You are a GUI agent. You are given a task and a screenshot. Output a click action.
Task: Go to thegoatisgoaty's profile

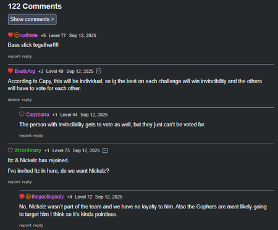(x=48, y=197)
